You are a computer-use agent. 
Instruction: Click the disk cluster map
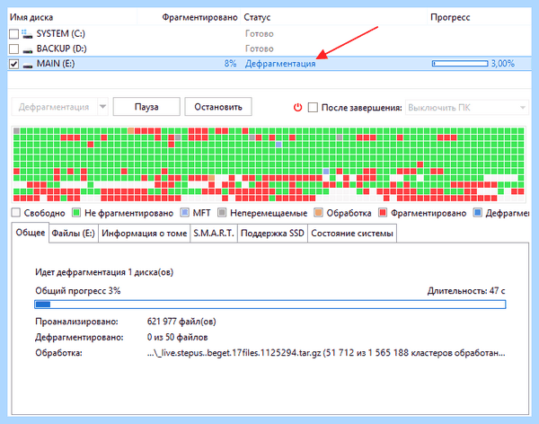pyautogui.click(x=269, y=164)
